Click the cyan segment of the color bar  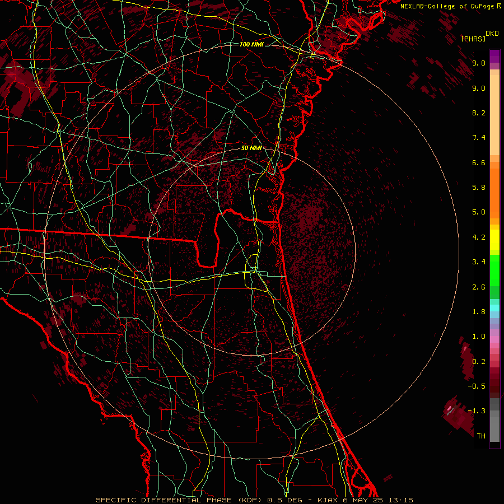(x=494, y=308)
